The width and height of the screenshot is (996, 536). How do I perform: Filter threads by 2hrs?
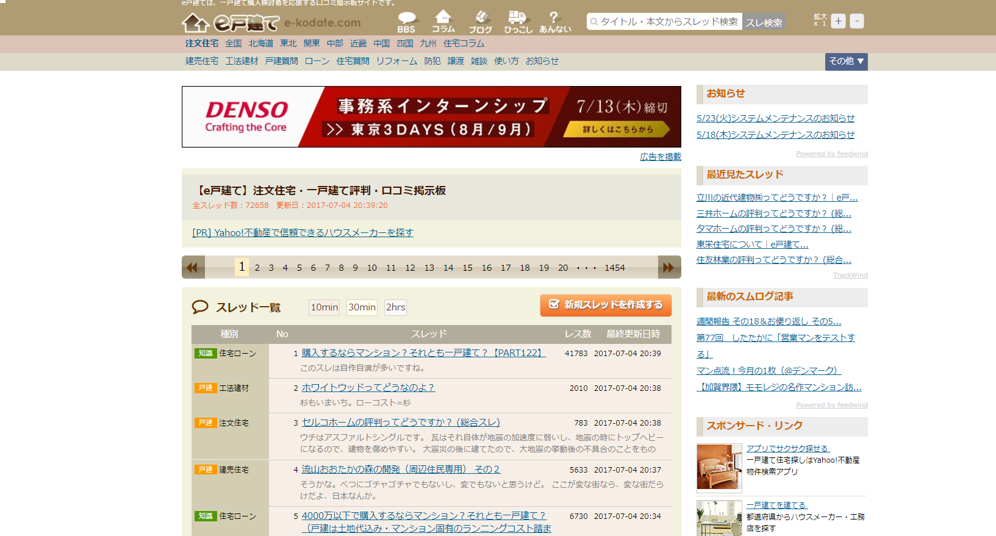click(395, 307)
